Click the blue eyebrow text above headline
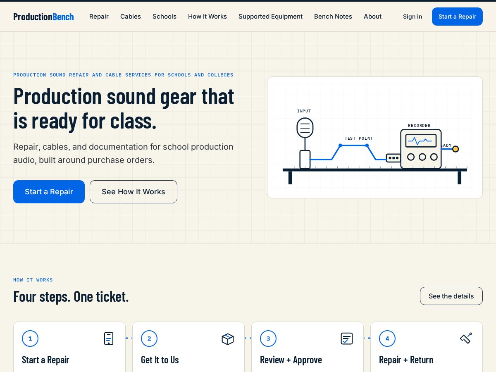The height and width of the screenshot is (372, 496). [x=123, y=75]
